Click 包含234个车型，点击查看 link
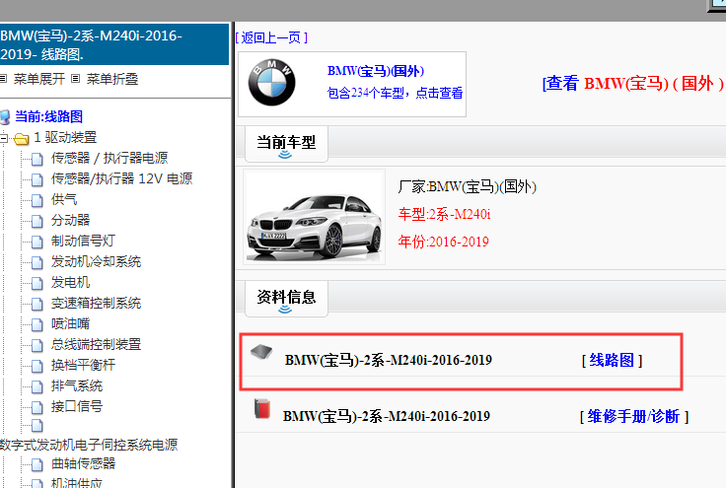The height and width of the screenshot is (488, 726). point(395,93)
